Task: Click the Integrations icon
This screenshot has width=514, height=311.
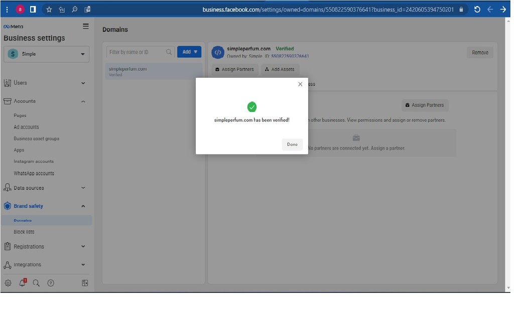Action: 7,266
